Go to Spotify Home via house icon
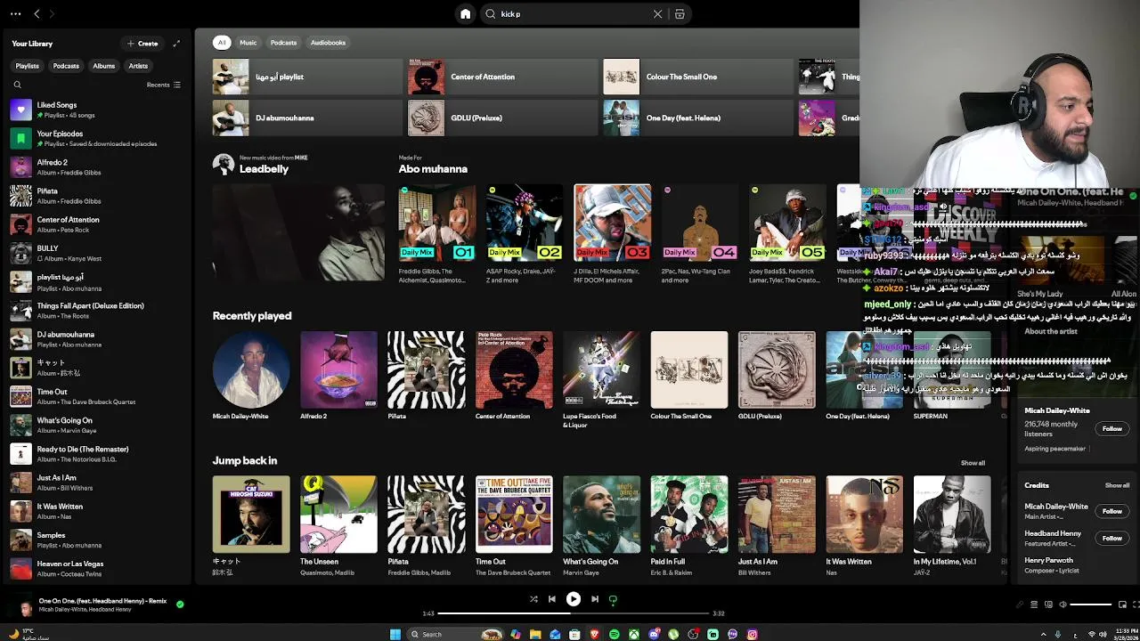The height and width of the screenshot is (641, 1140). 465,14
